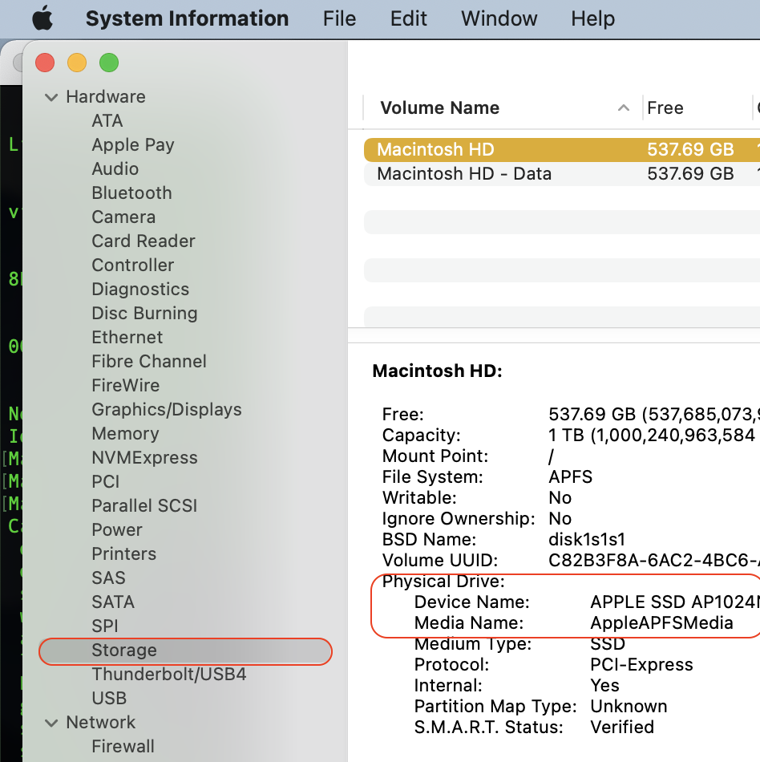Click the AppleAPFSMedia media name value

point(661,623)
